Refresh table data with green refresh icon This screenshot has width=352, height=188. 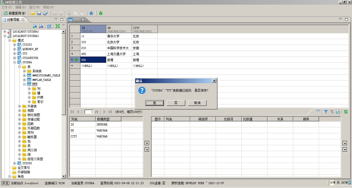(346, 112)
